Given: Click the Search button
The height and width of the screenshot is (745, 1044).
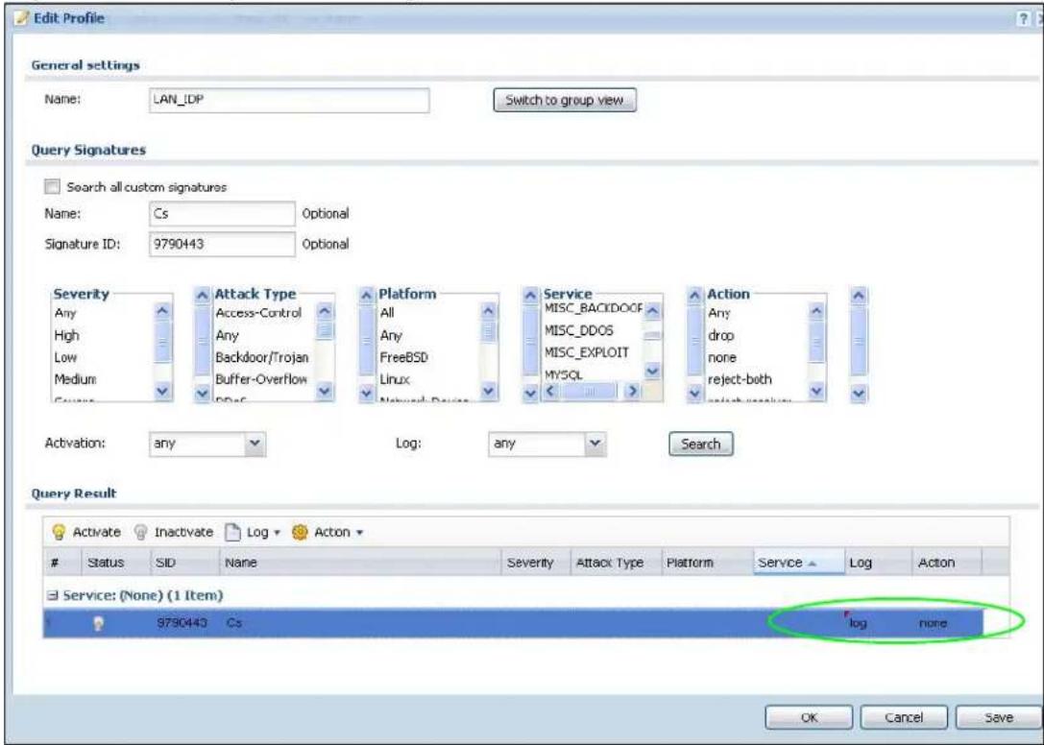Looking at the screenshot, I should click(700, 445).
